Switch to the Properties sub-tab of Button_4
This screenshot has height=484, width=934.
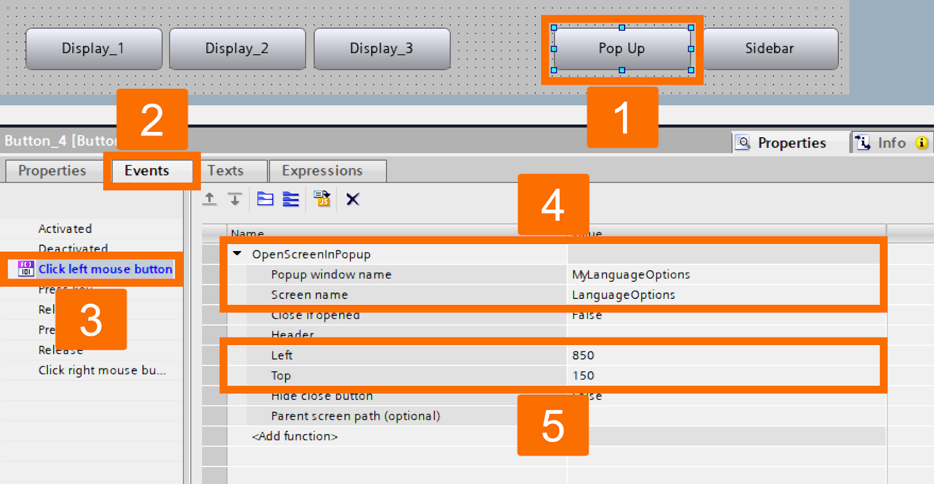(x=53, y=170)
